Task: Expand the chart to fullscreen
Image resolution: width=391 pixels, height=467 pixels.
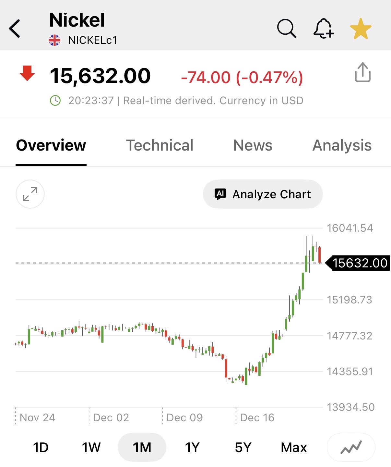Action: (30, 194)
